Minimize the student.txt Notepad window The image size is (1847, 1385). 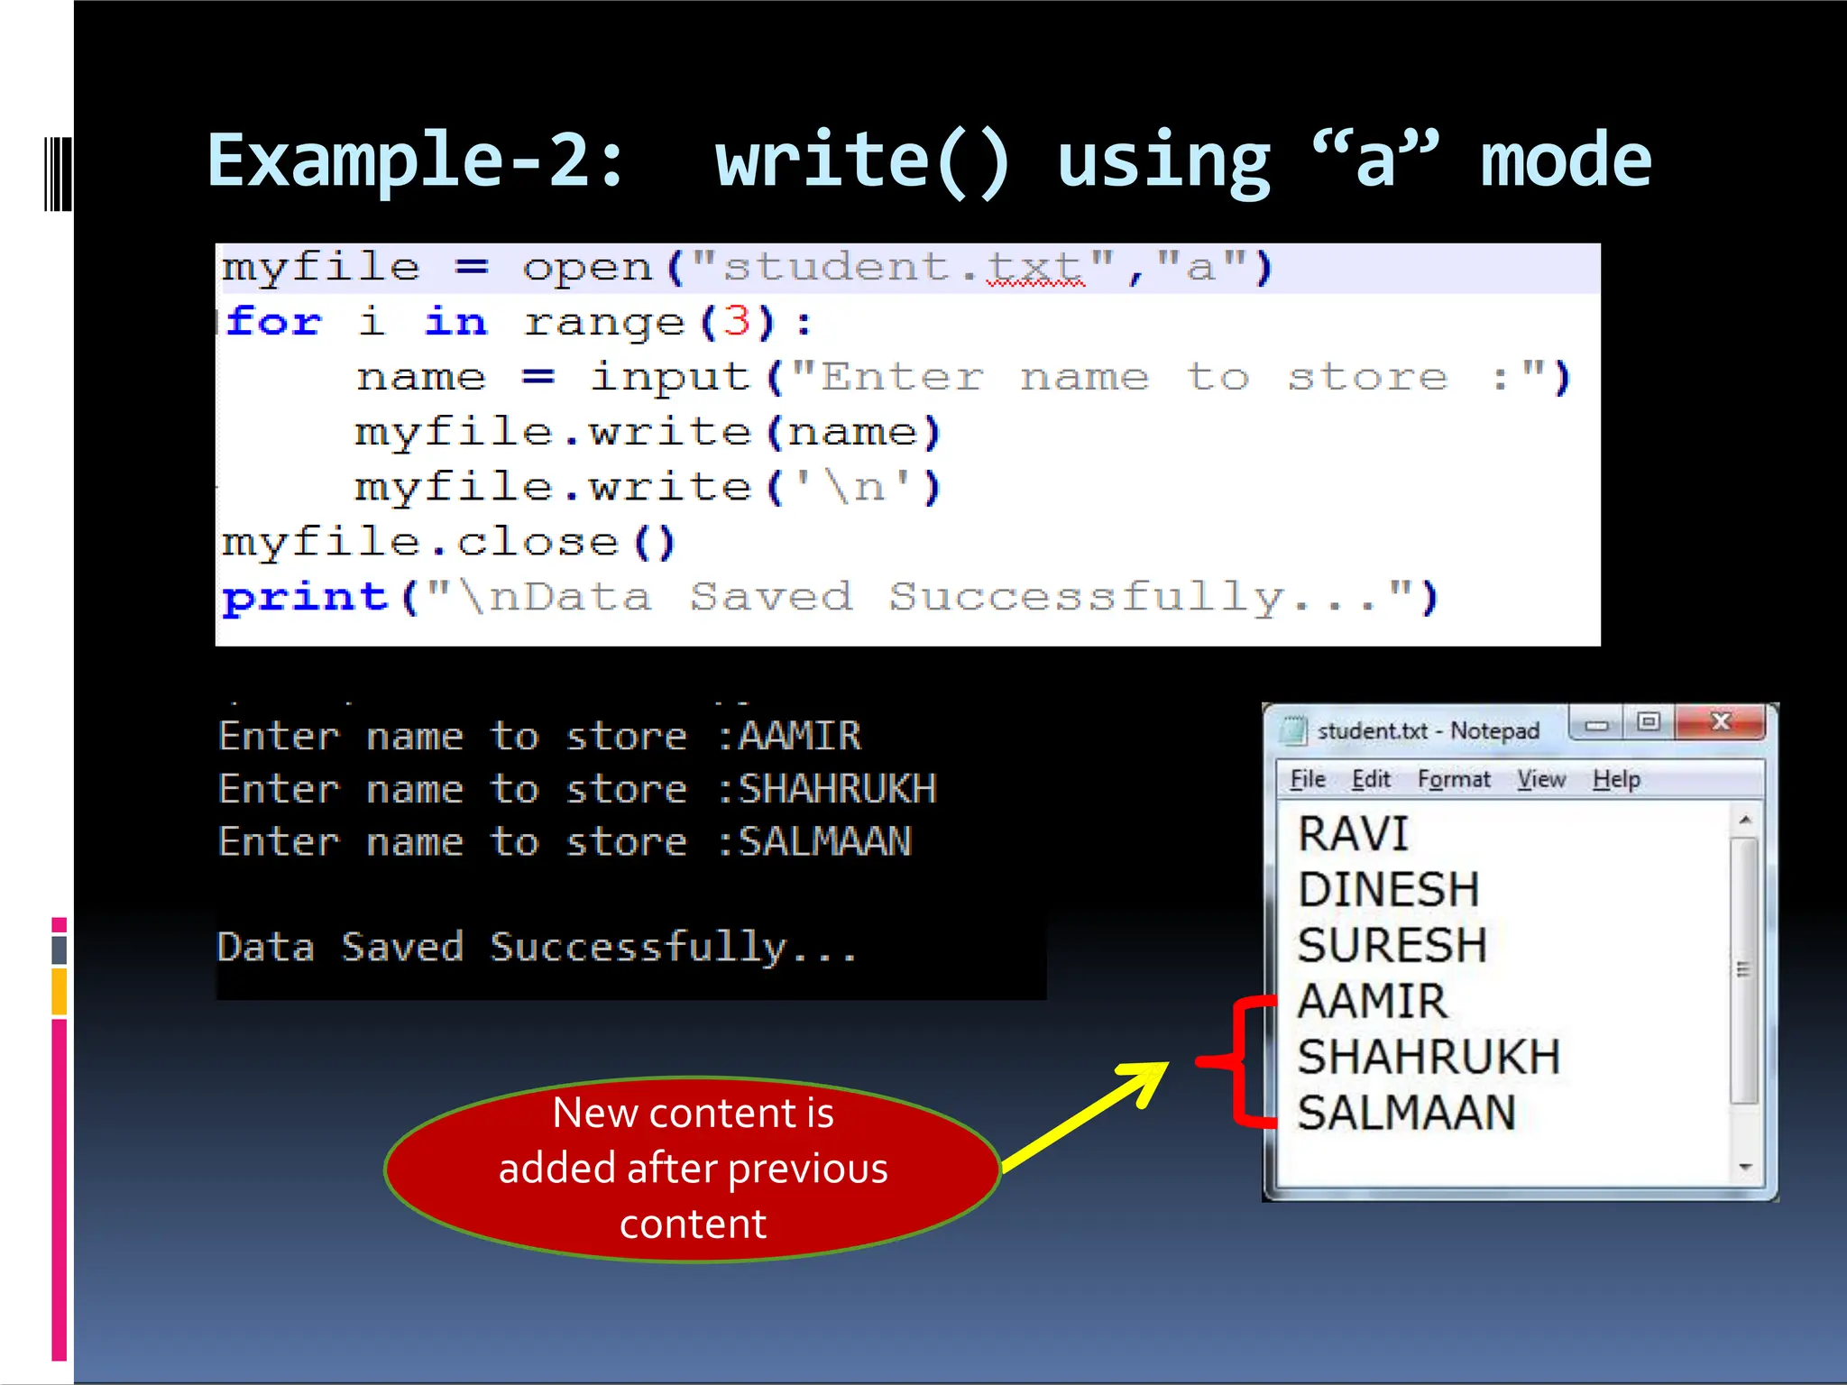[x=1596, y=723]
